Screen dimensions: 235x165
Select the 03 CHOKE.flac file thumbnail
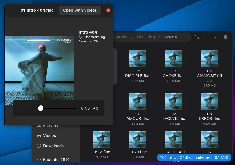click(x=174, y=58)
